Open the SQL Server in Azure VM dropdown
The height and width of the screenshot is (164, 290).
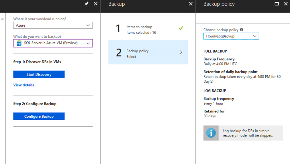click(x=53, y=43)
